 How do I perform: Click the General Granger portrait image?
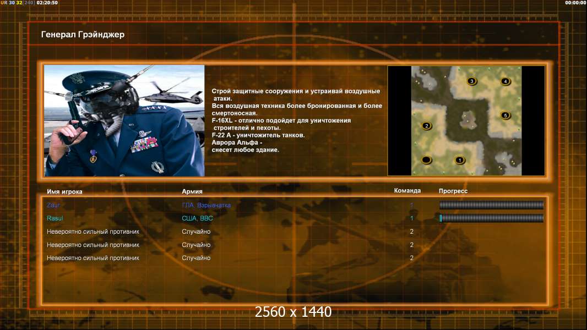click(124, 120)
